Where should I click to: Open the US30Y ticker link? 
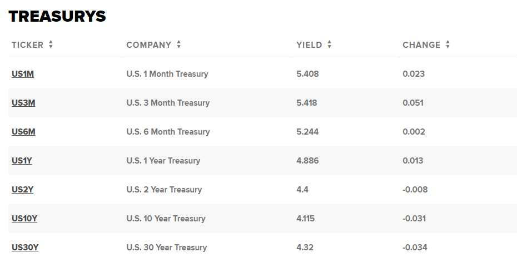[25, 248]
